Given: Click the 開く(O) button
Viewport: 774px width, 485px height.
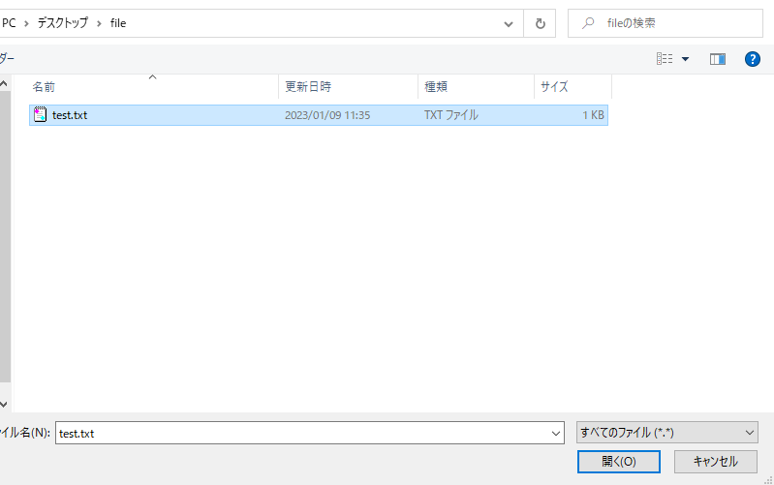Looking at the screenshot, I should pos(618,462).
